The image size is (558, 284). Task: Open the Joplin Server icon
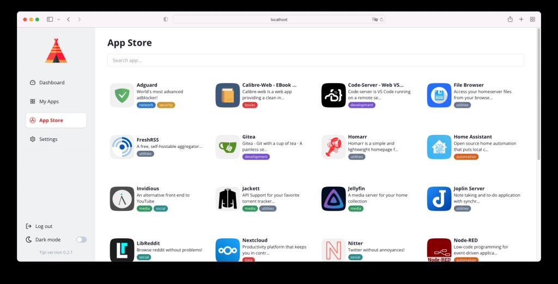click(x=439, y=199)
